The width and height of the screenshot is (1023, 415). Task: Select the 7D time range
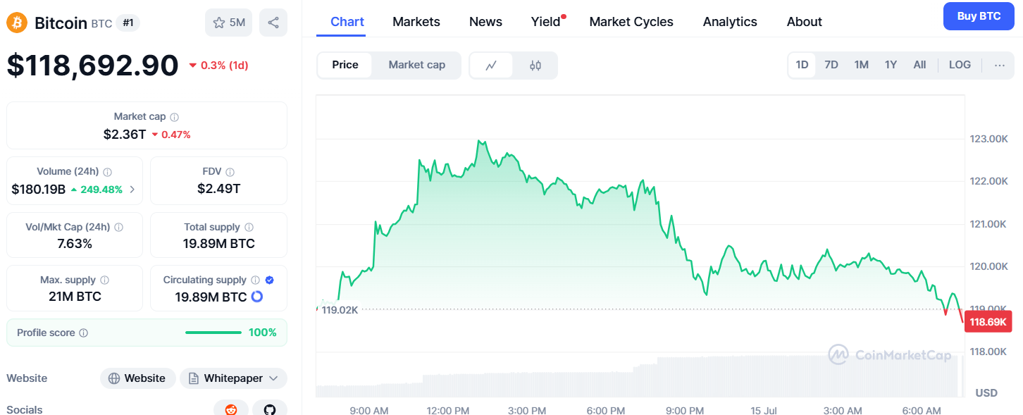pyautogui.click(x=831, y=65)
